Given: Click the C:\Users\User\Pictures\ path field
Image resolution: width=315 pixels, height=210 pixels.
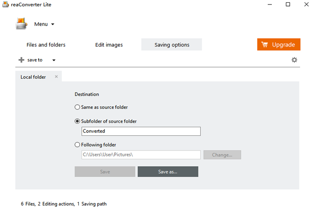Looking at the screenshot, I should [141, 155].
